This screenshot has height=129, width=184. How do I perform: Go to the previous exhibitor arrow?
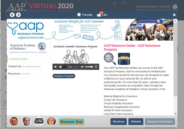pos(12,15)
